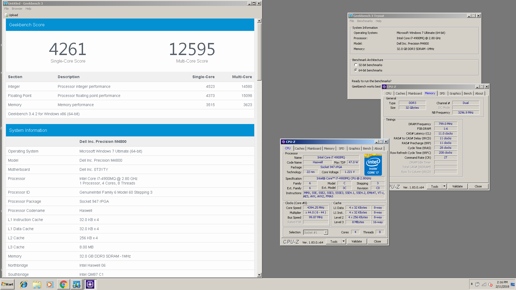The width and height of the screenshot is (516, 290).
Task: Expand Tools dropdown arrow in Memory CPU-Z window
Action: coord(444,186)
